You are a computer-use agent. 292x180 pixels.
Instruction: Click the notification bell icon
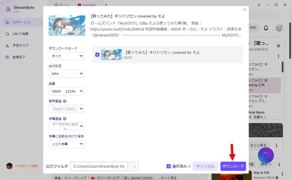[266, 28]
